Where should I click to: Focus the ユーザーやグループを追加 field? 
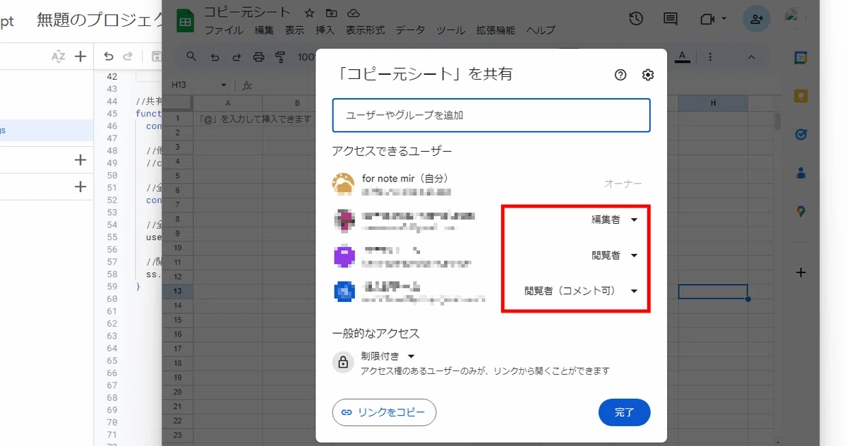click(491, 115)
